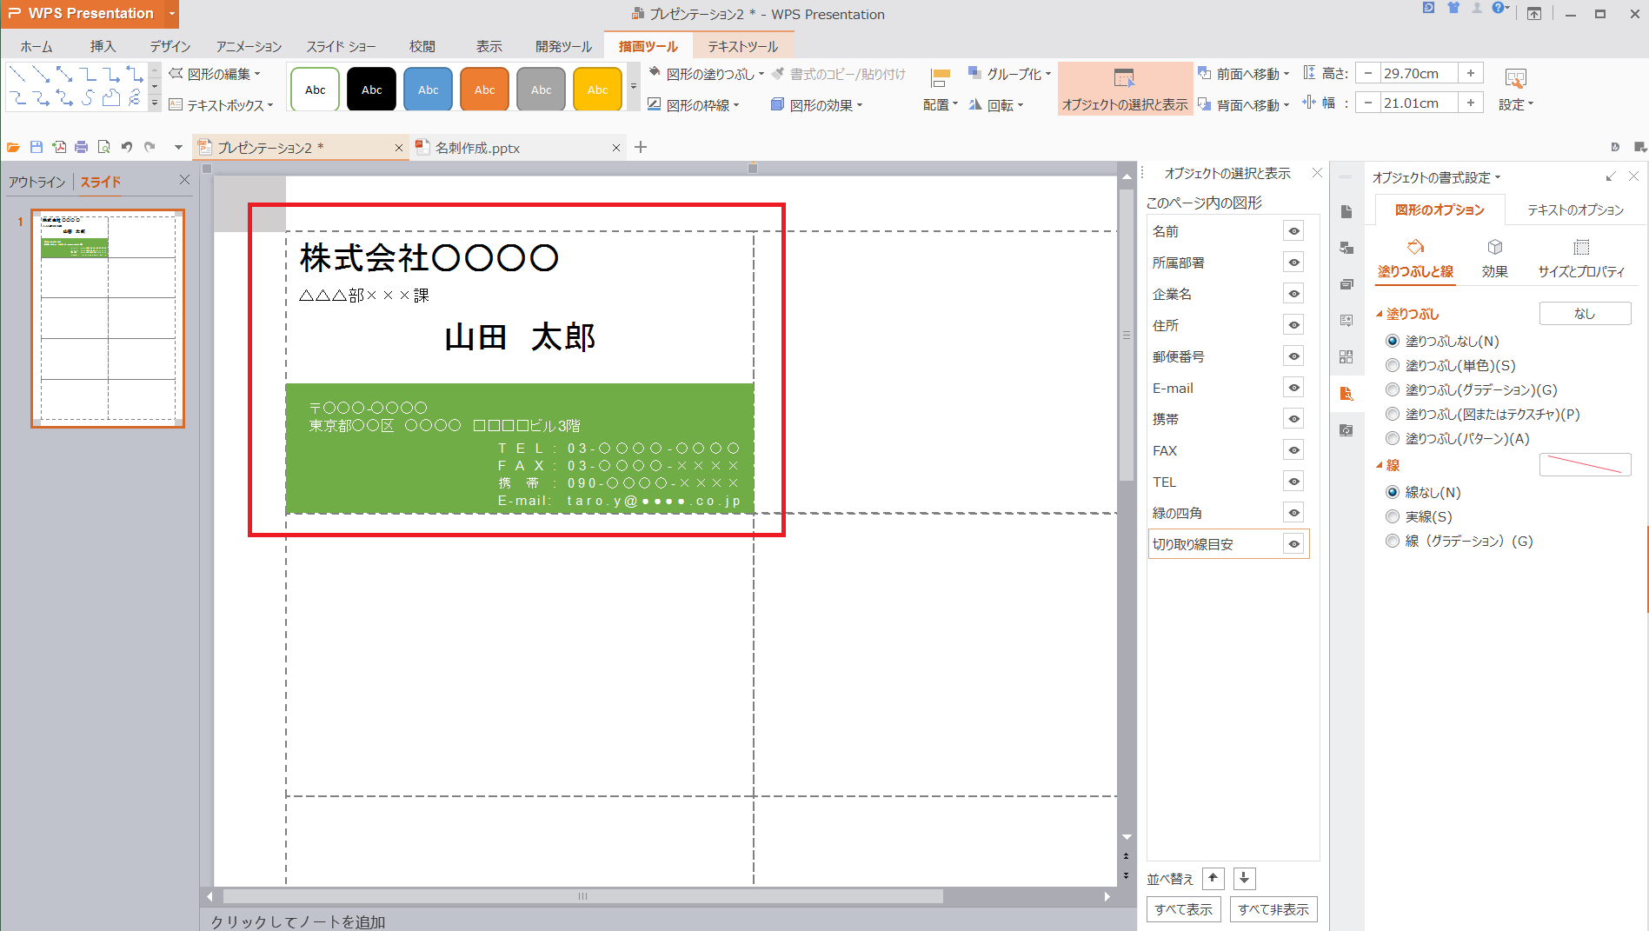Click the Export to PDF icon

(58, 147)
